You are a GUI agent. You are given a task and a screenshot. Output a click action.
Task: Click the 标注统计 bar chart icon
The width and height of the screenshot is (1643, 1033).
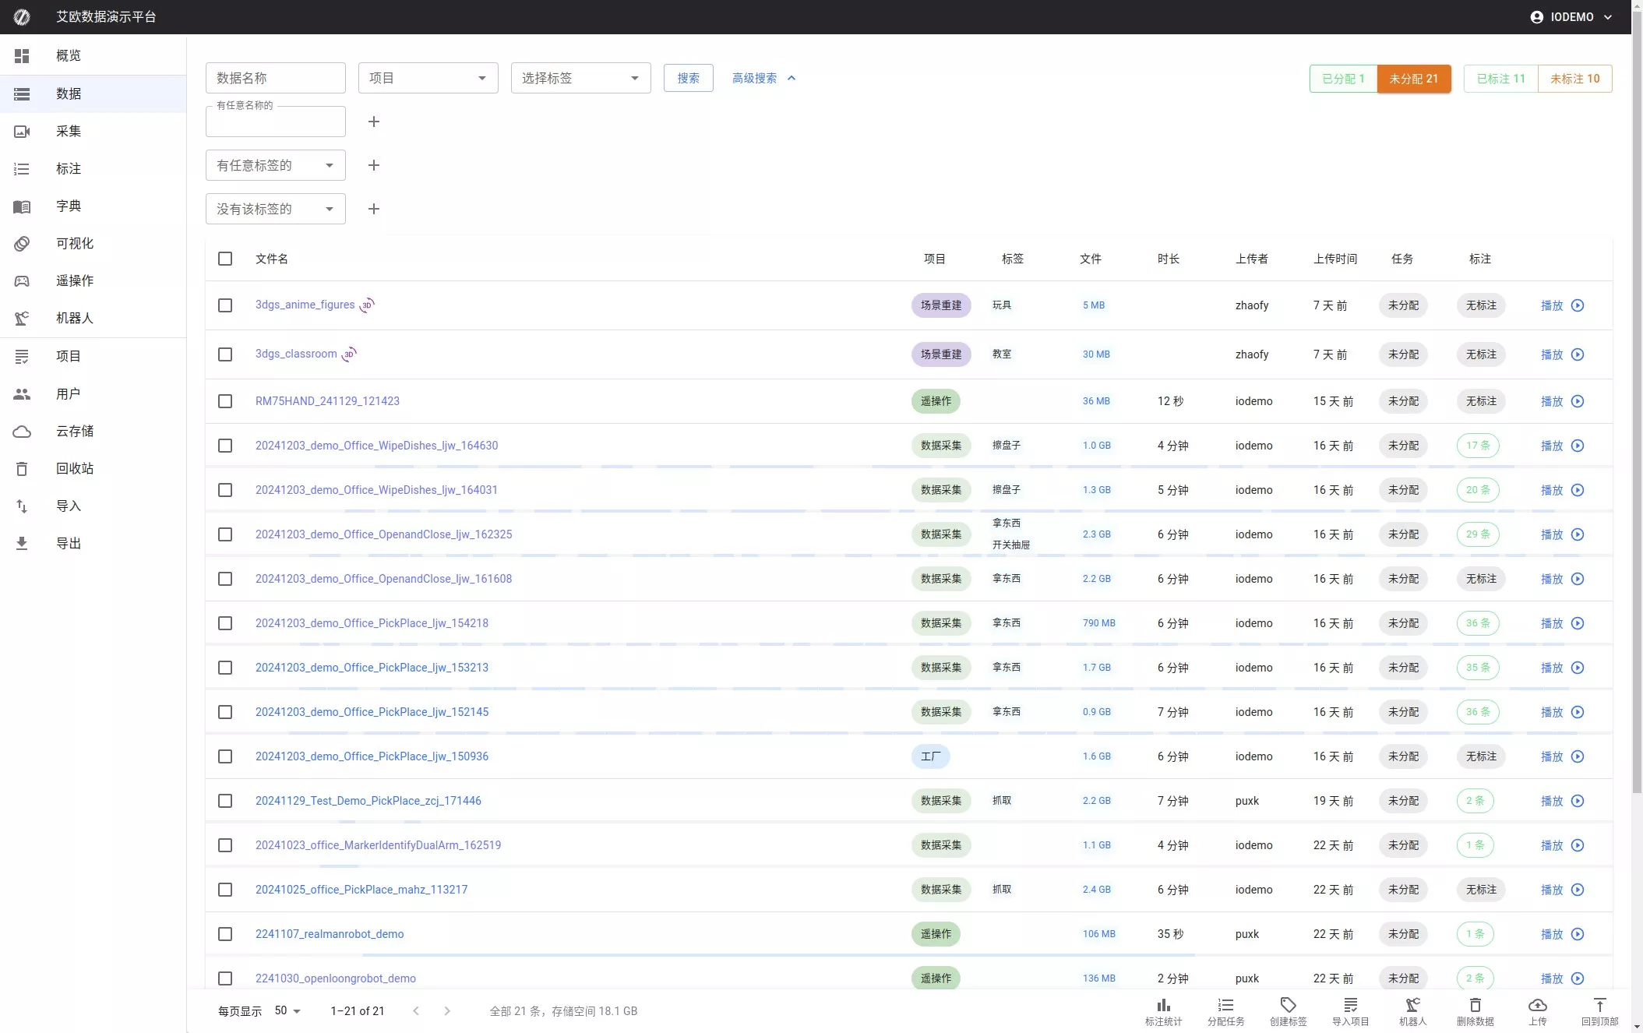1163,1006
